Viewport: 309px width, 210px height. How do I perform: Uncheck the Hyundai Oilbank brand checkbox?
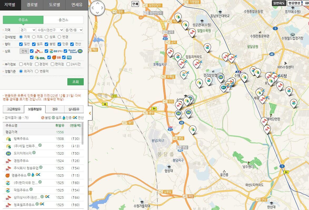[66, 51]
